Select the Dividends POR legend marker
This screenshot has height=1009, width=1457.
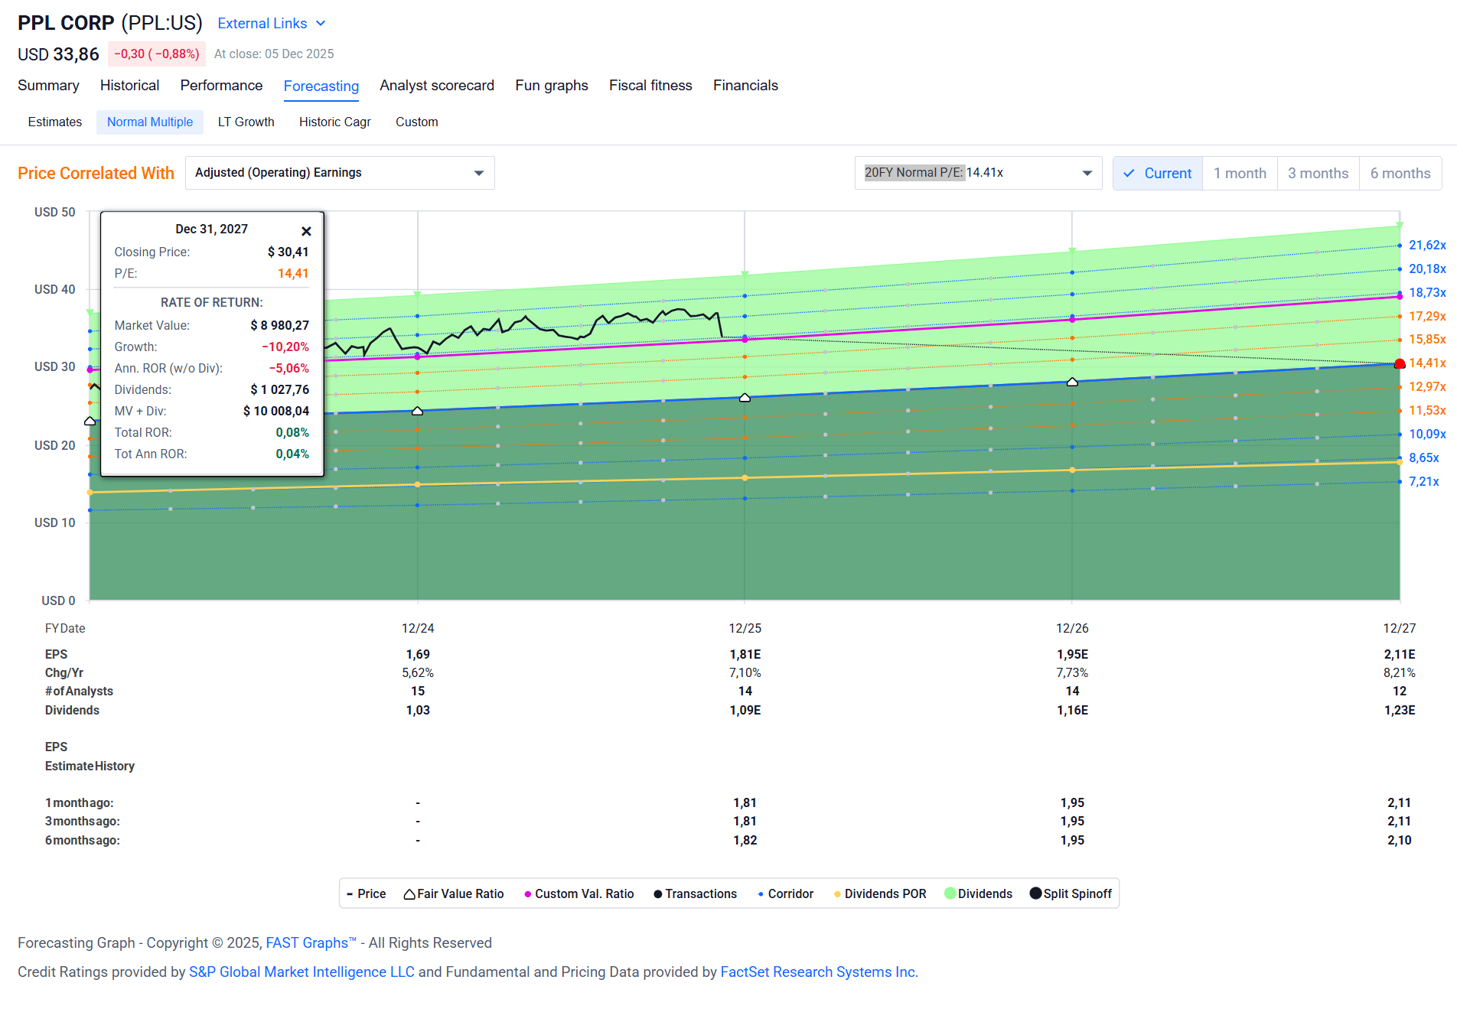click(x=837, y=893)
